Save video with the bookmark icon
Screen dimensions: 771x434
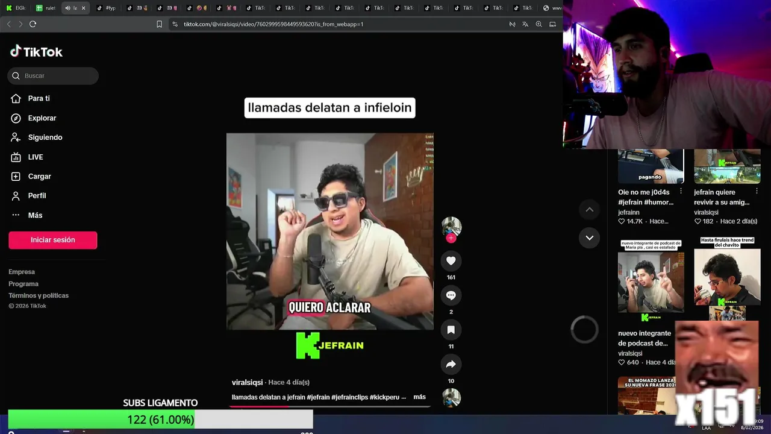[451, 330]
